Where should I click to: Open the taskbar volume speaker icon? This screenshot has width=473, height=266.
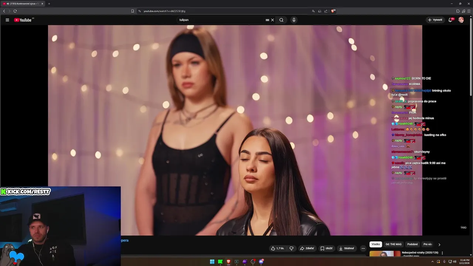coord(455,262)
